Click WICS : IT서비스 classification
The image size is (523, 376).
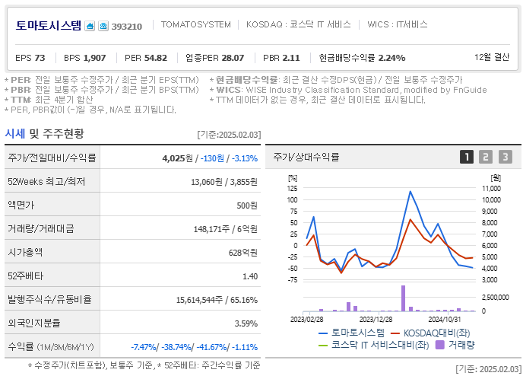click(398, 24)
